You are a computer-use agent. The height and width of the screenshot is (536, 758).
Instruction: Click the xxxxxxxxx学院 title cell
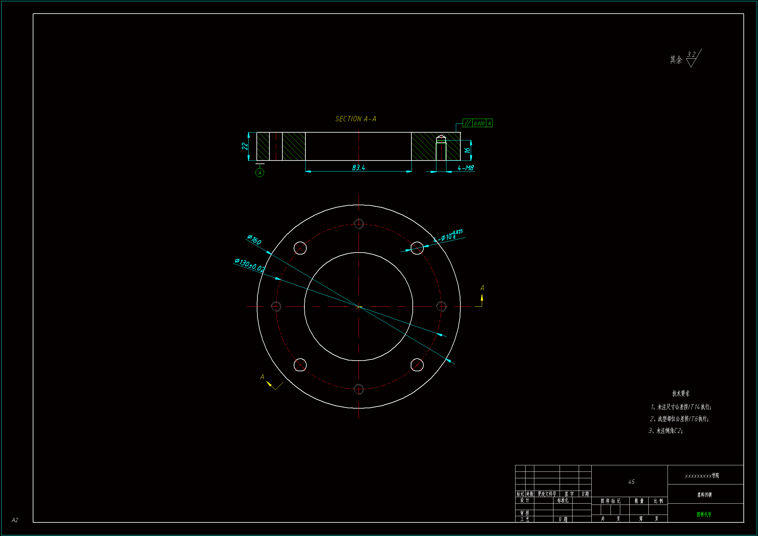[702, 476]
